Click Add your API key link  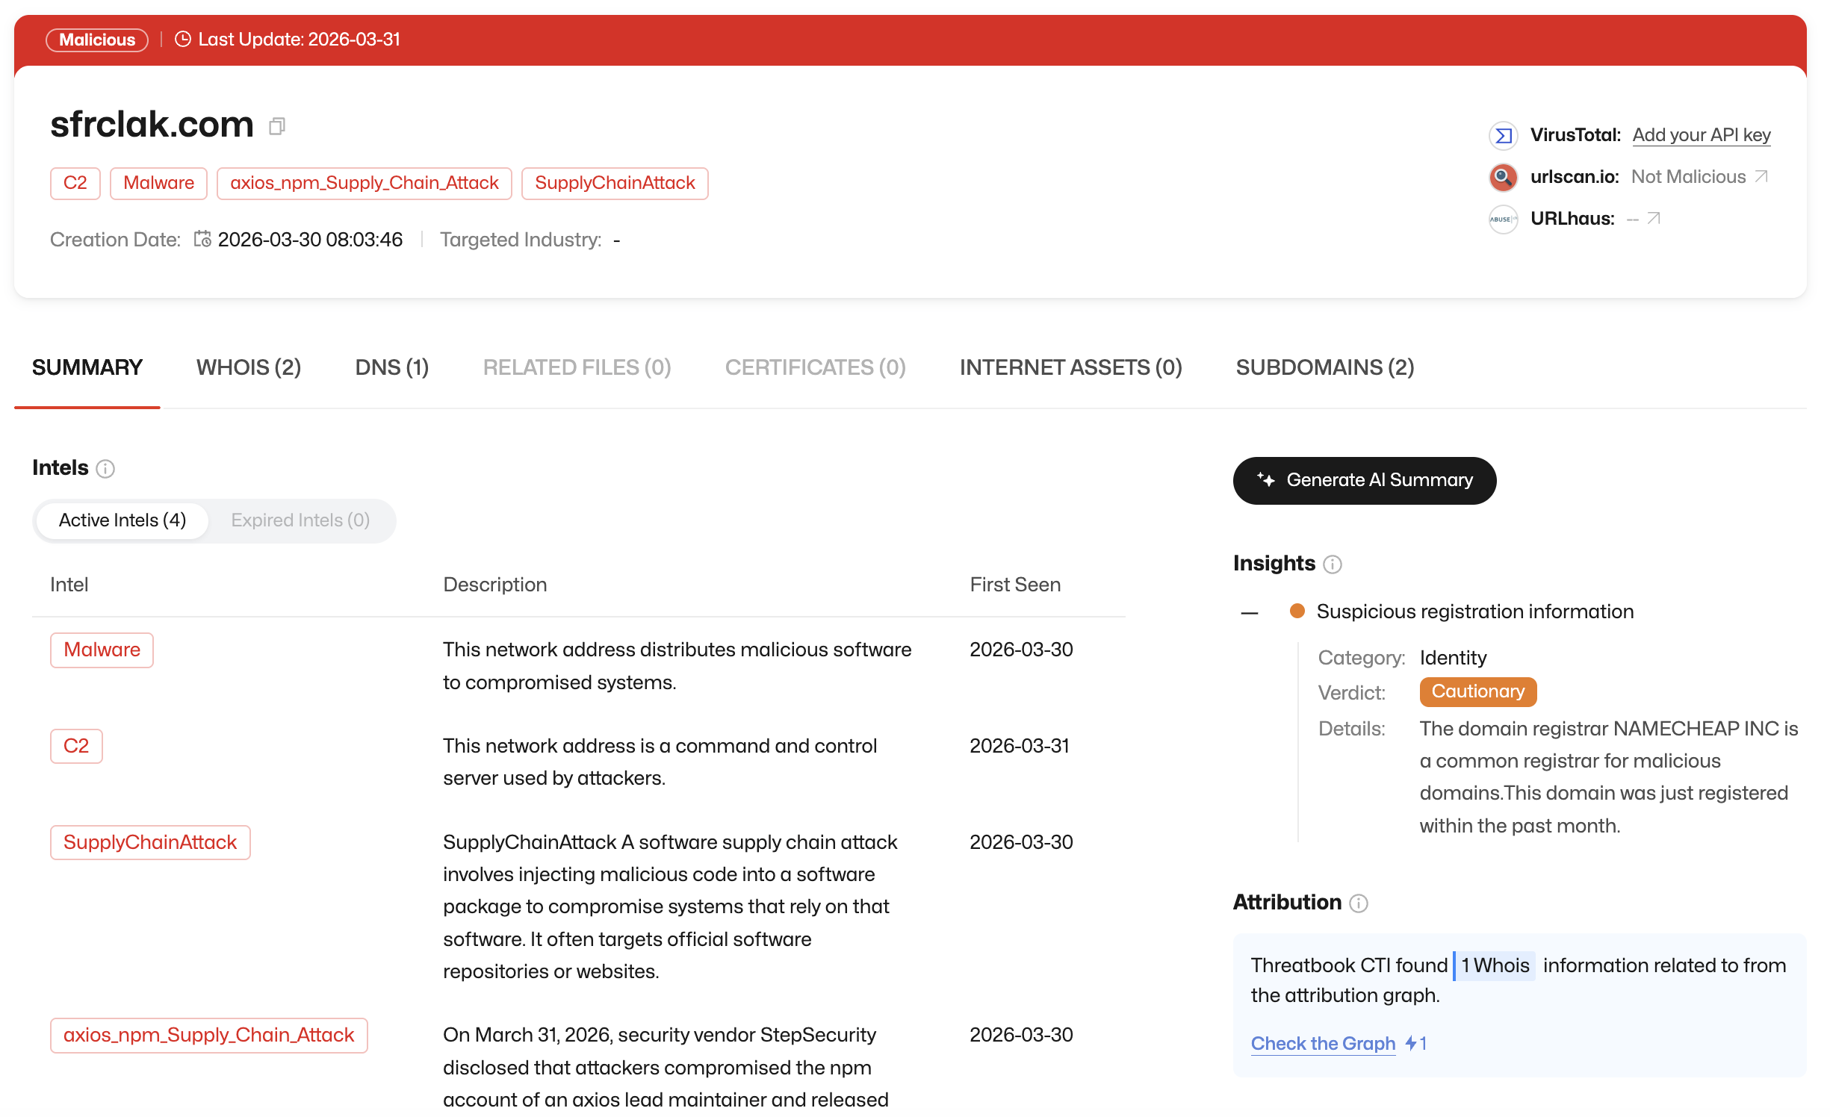[1701, 135]
